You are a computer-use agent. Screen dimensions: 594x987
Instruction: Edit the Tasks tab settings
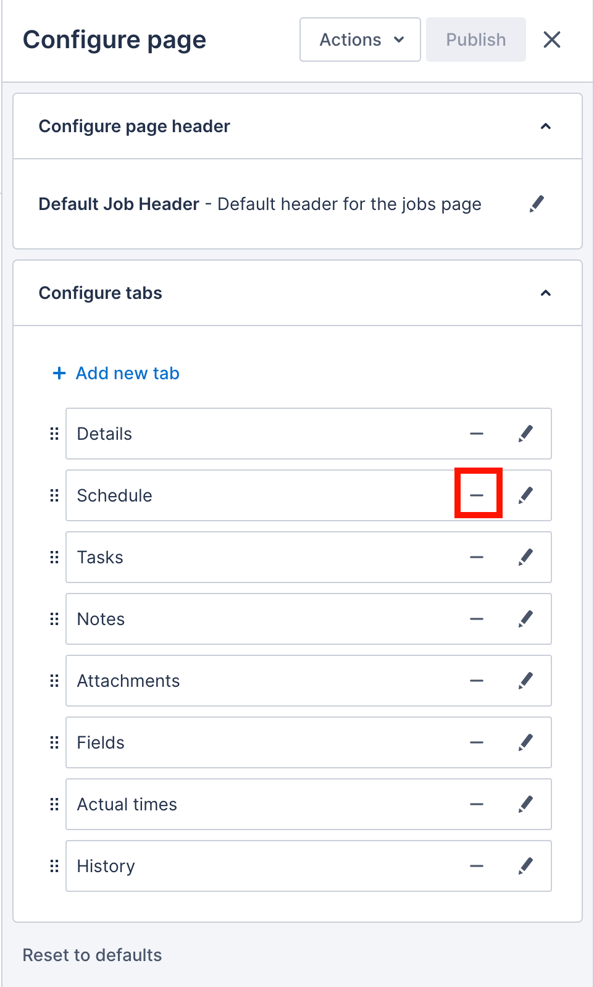pyautogui.click(x=525, y=557)
